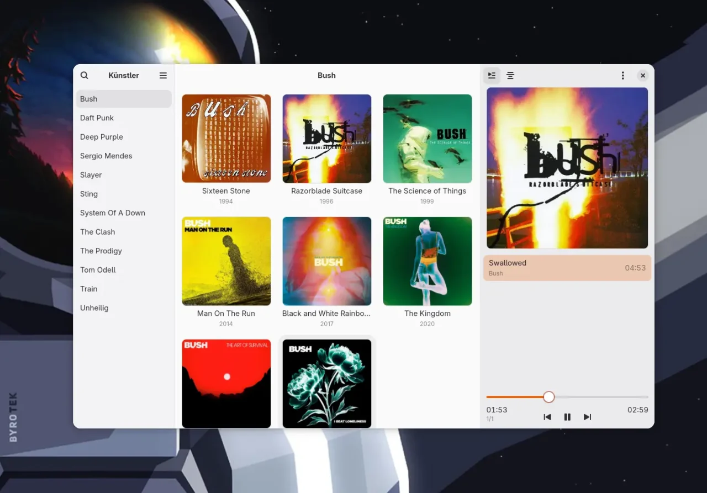Screen dimensions: 707x493
Task: Choose The Prodigy from artists
Action: click(101, 251)
